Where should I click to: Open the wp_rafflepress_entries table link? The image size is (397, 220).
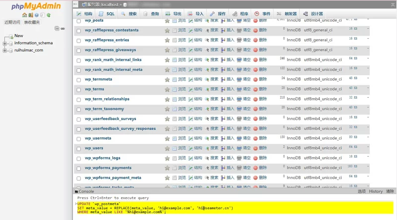(x=107, y=40)
